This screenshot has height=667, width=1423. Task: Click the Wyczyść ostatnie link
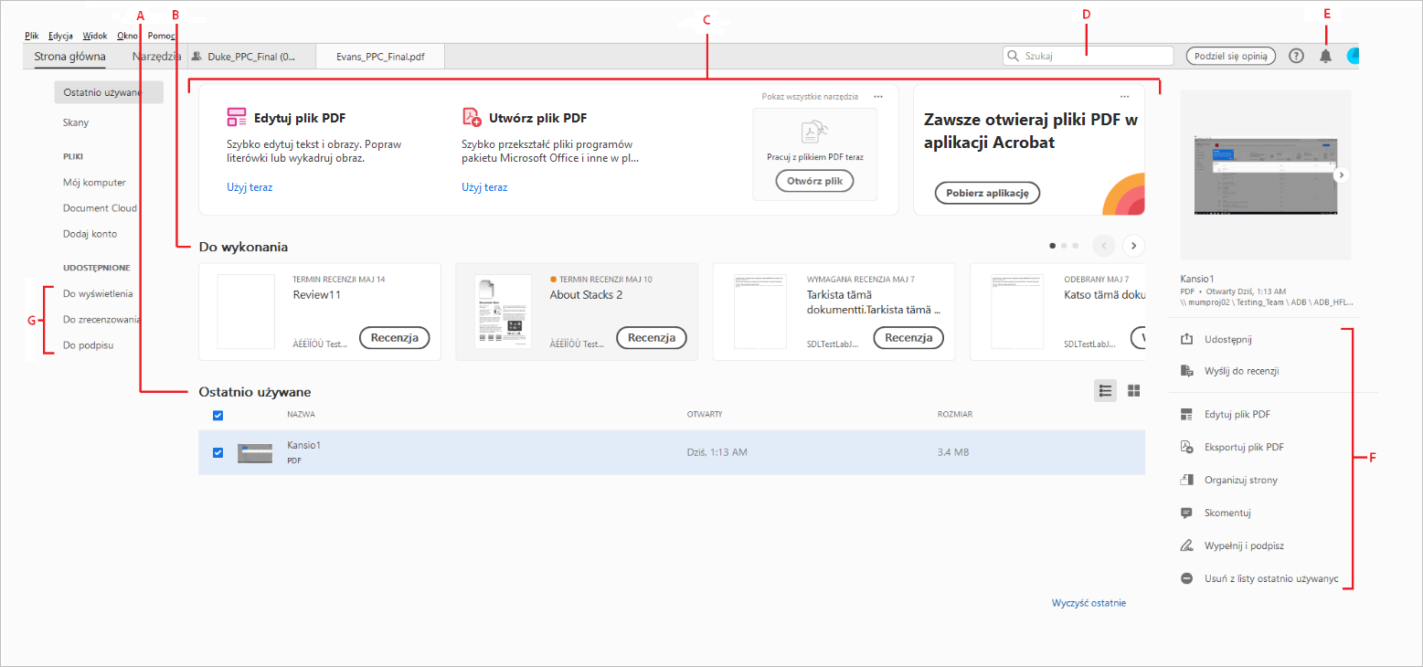pyautogui.click(x=1088, y=603)
